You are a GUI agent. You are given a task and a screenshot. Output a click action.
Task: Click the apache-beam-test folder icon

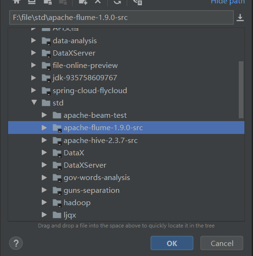(x=57, y=115)
